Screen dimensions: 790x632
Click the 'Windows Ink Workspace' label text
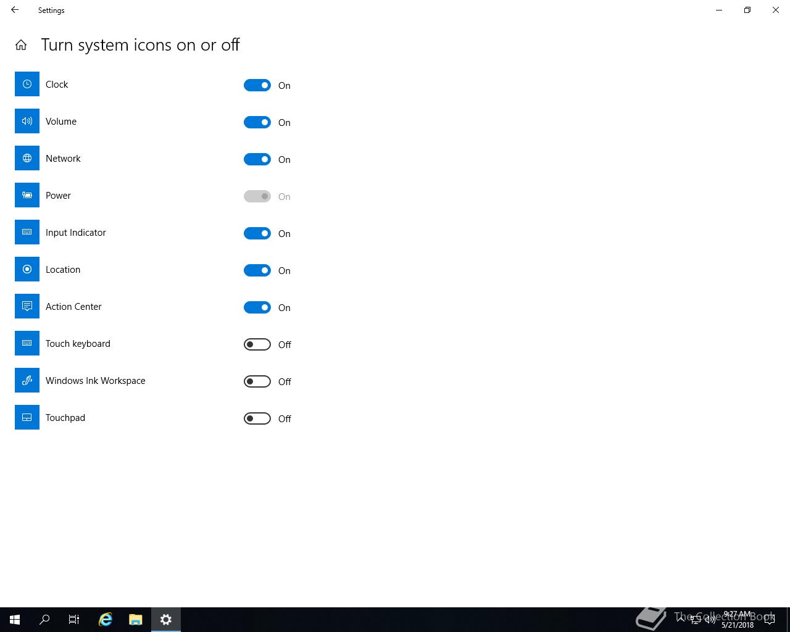pyautogui.click(x=96, y=381)
